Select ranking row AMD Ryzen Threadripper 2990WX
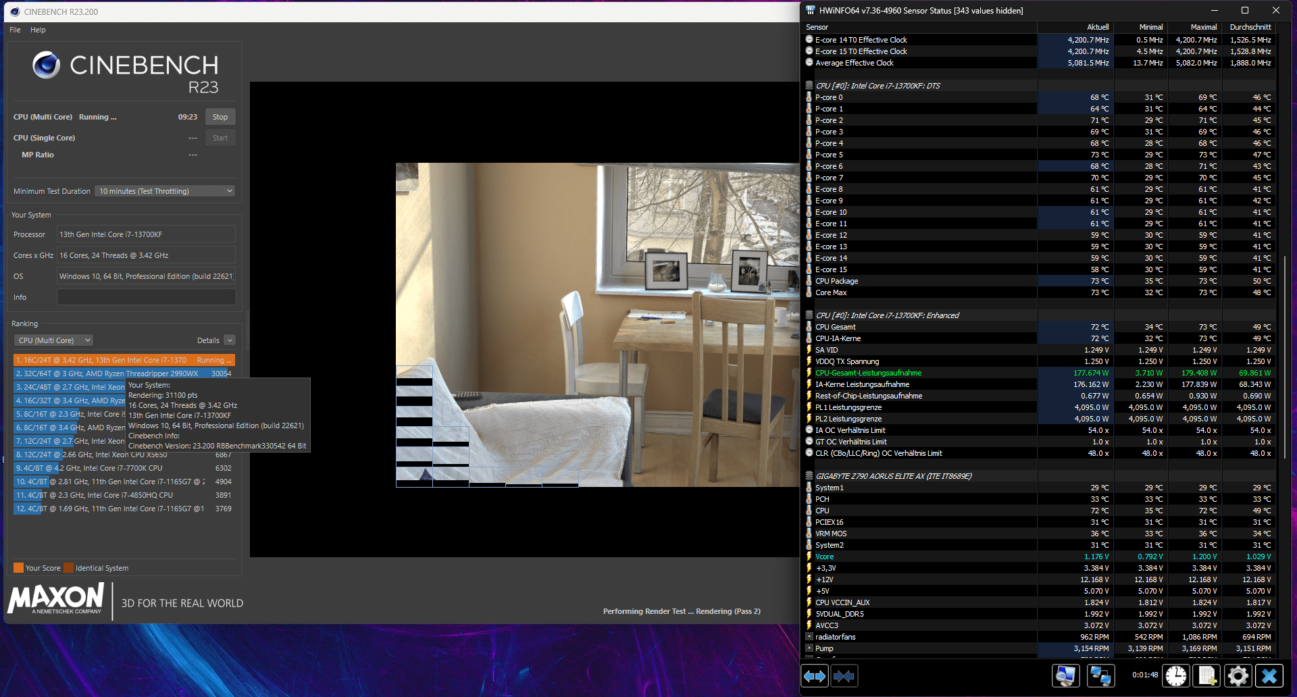 [x=124, y=373]
